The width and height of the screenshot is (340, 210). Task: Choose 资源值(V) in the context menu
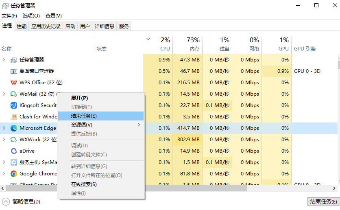click(x=101, y=125)
